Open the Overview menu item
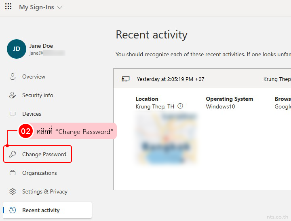 (x=34, y=76)
